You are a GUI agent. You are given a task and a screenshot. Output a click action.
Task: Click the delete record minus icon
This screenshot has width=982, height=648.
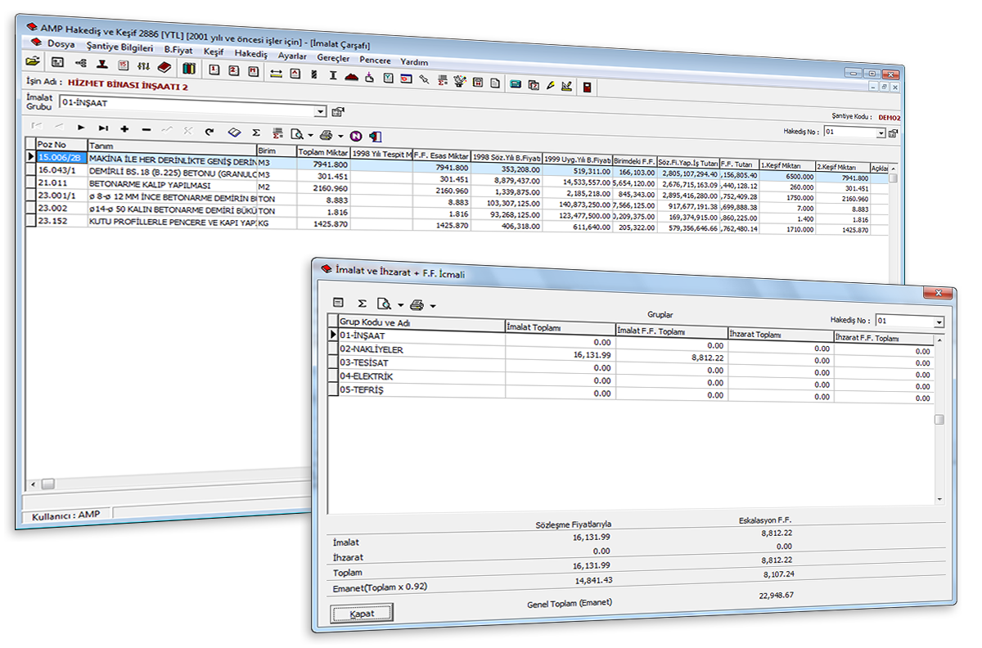pyautogui.click(x=146, y=130)
